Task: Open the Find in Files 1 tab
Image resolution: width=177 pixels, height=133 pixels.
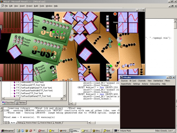Action: tap(32, 123)
